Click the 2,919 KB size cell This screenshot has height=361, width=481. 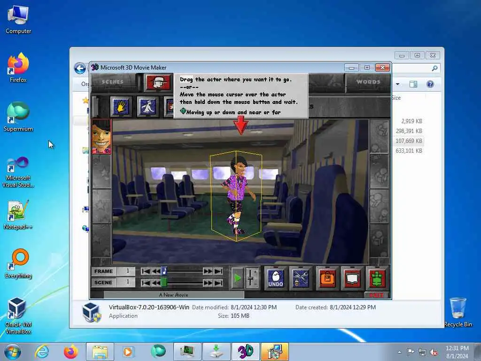pos(411,121)
